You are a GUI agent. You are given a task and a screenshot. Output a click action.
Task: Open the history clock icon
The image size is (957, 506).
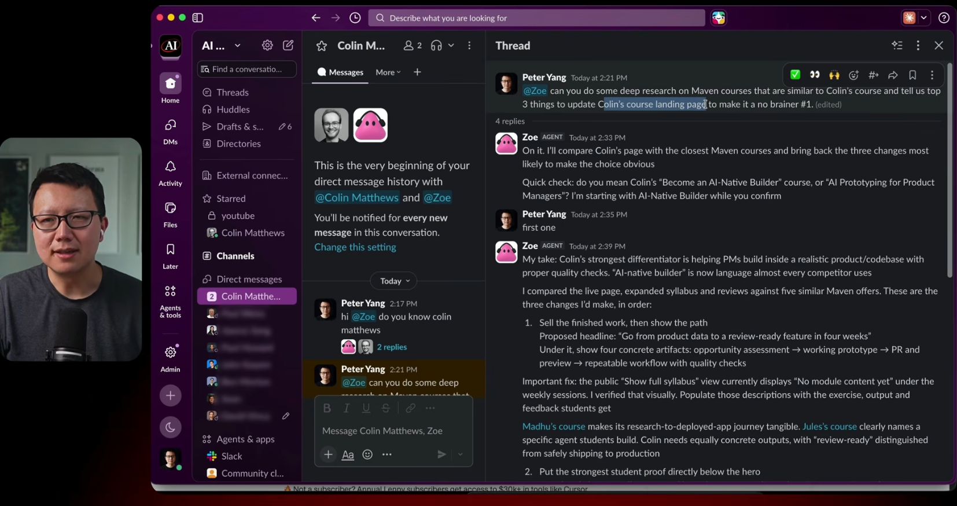(355, 18)
